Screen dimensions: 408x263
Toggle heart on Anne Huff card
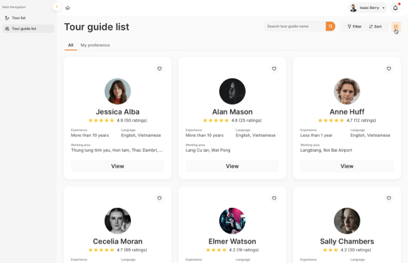[389, 69]
